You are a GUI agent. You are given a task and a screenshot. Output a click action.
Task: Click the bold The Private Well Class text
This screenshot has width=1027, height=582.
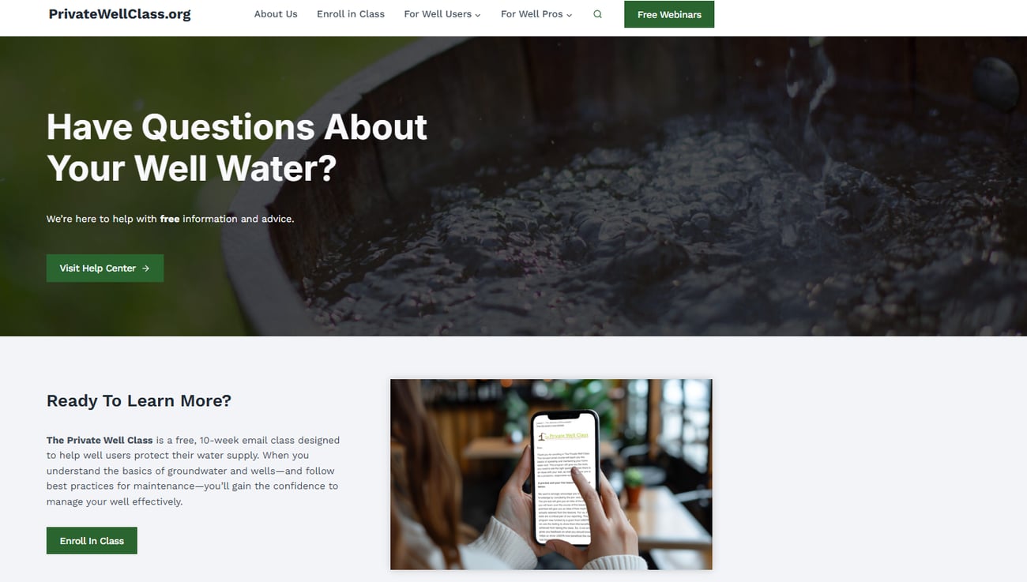(x=100, y=440)
